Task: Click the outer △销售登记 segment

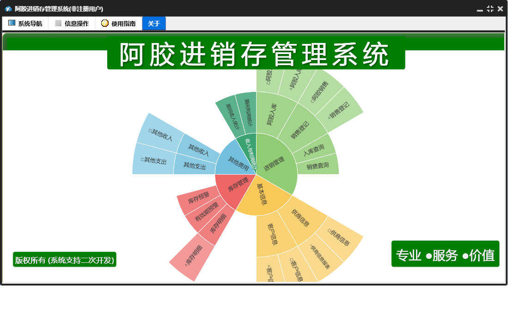Action: tap(338, 111)
